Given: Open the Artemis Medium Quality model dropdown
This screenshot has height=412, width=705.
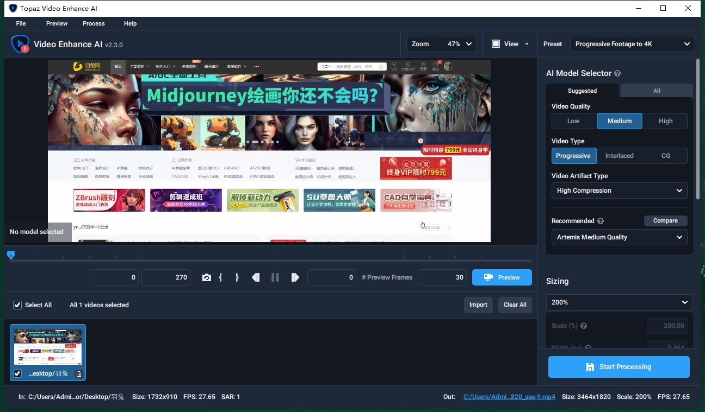Looking at the screenshot, I should click(620, 237).
